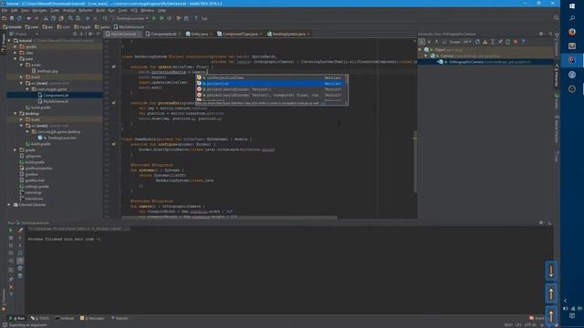Click the Run tool window button at bottom
Viewport: 584px width, 328px height.
pos(16,318)
